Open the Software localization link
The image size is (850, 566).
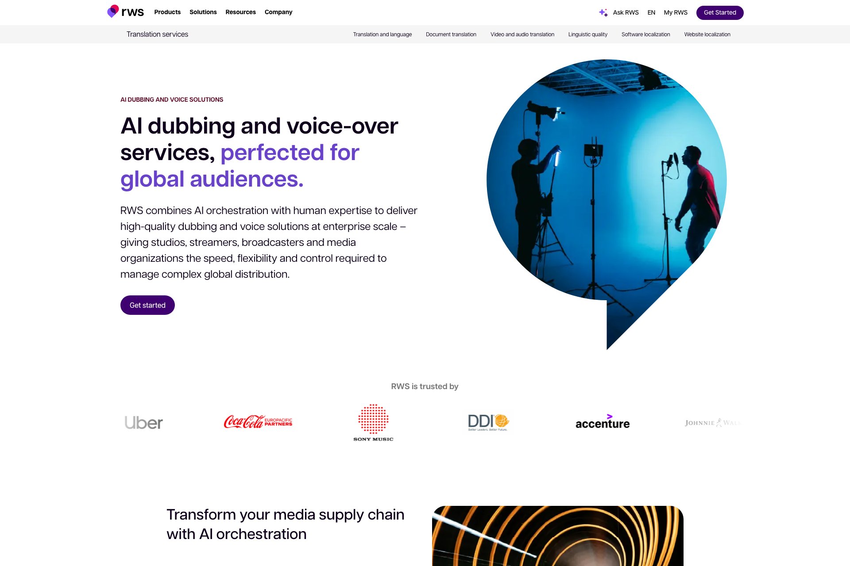coord(646,34)
